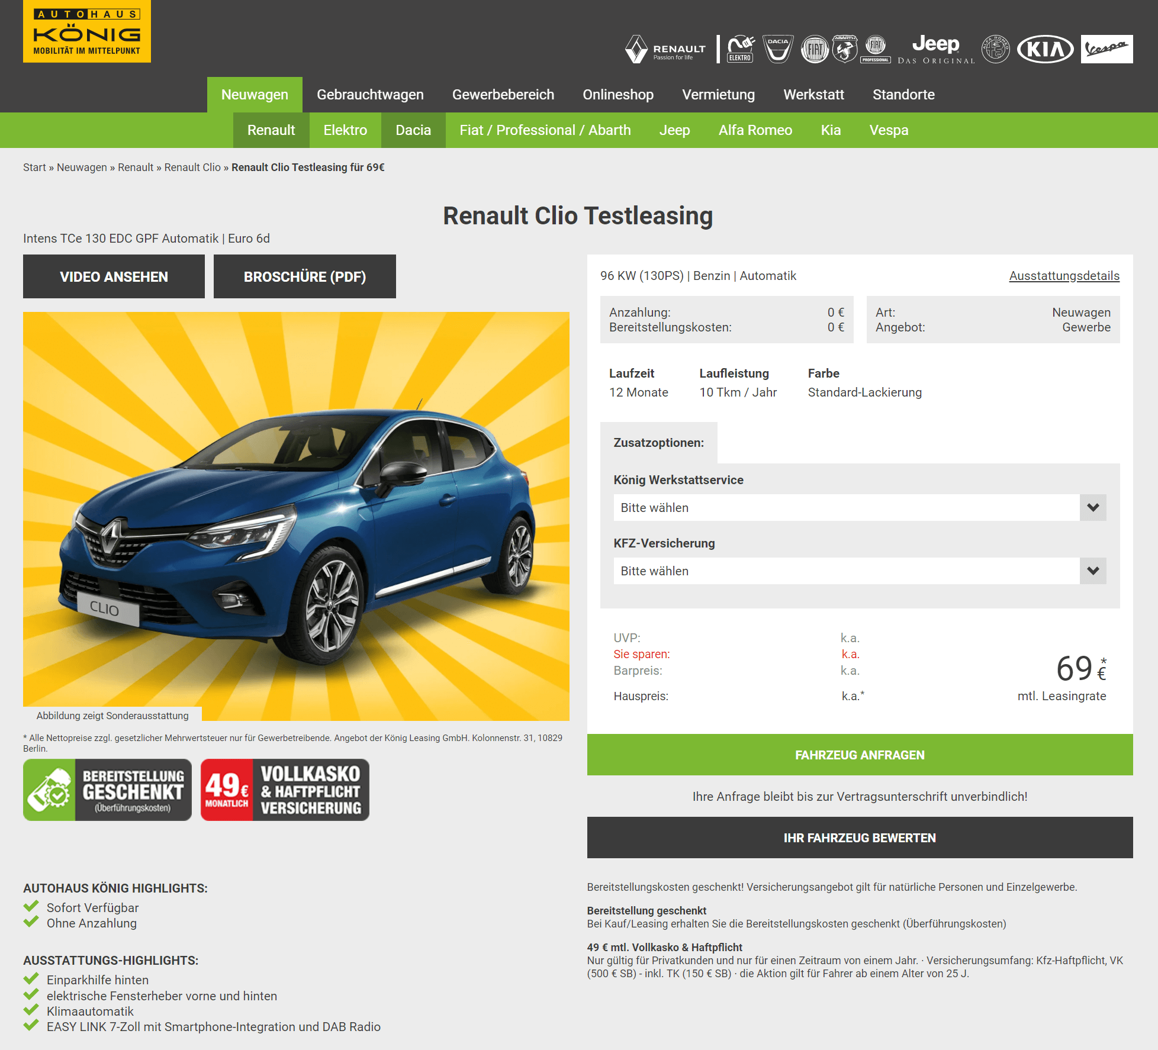Open Fiat / Professional / Abarth submenu item
This screenshot has width=1158, height=1050.
click(x=545, y=130)
